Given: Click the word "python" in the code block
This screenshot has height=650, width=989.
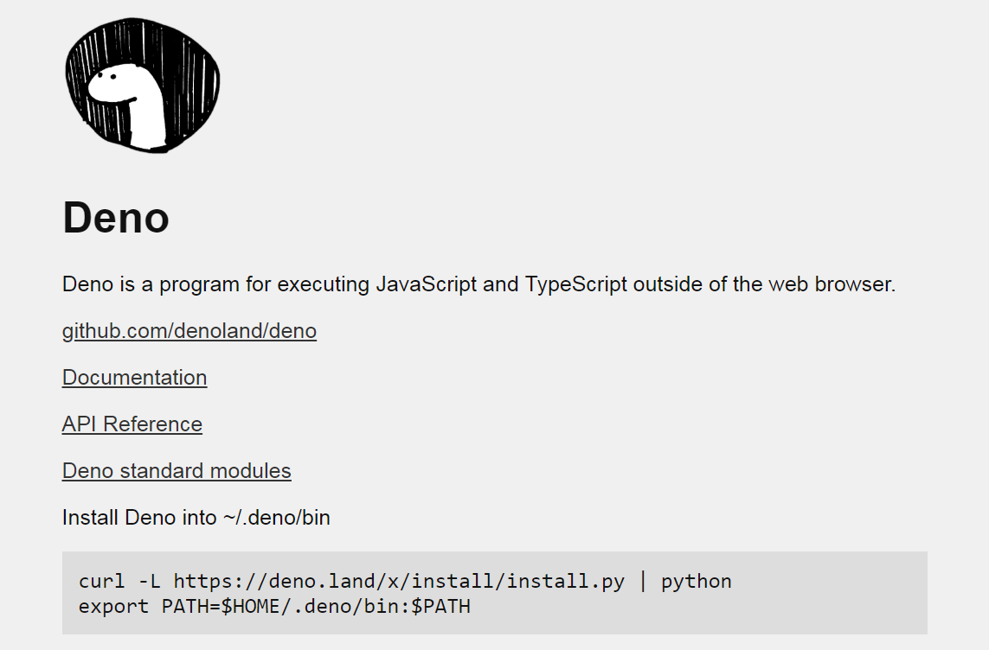Looking at the screenshot, I should tap(696, 582).
